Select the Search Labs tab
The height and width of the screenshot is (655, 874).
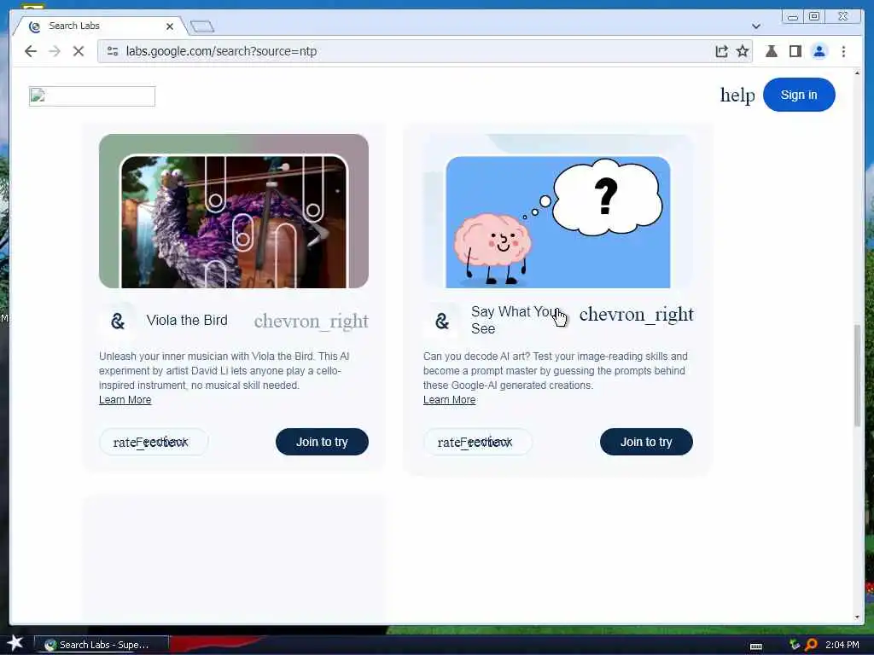click(101, 26)
